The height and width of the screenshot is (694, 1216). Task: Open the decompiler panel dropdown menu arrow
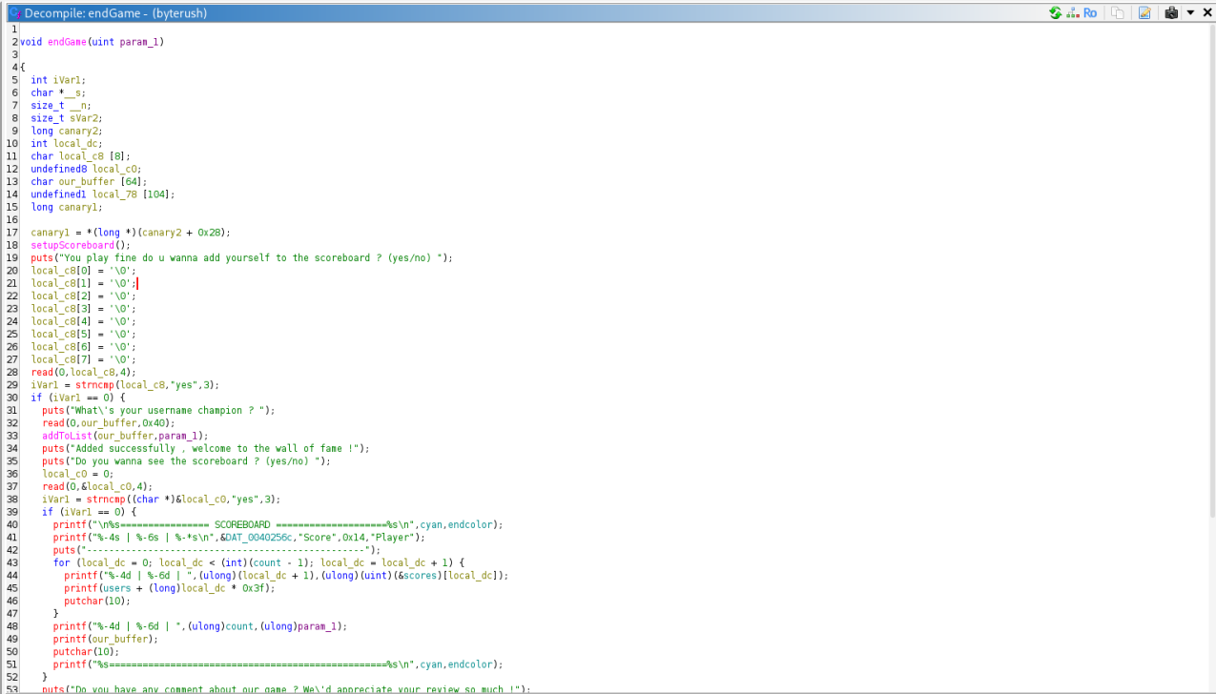(1190, 13)
